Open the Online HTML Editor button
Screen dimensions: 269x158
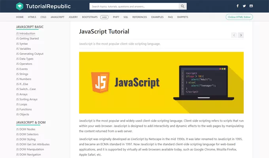pyautogui.click(x=239, y=17)
